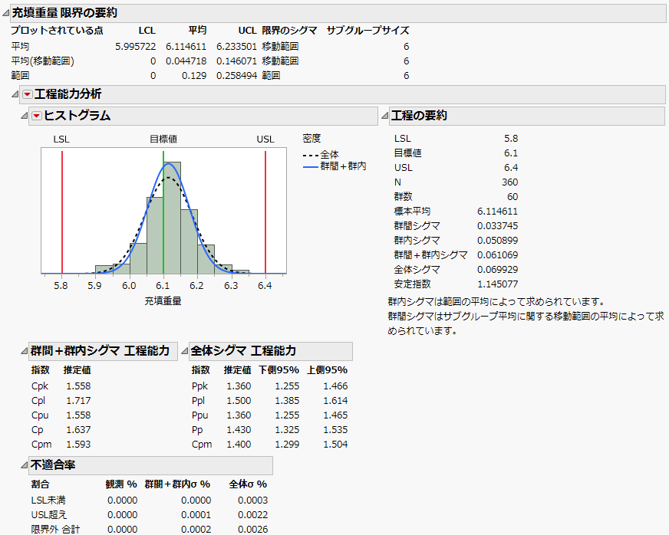Select the 範囲 UCL value 0.258494
The image size is (669, 535).
point(237,75)
